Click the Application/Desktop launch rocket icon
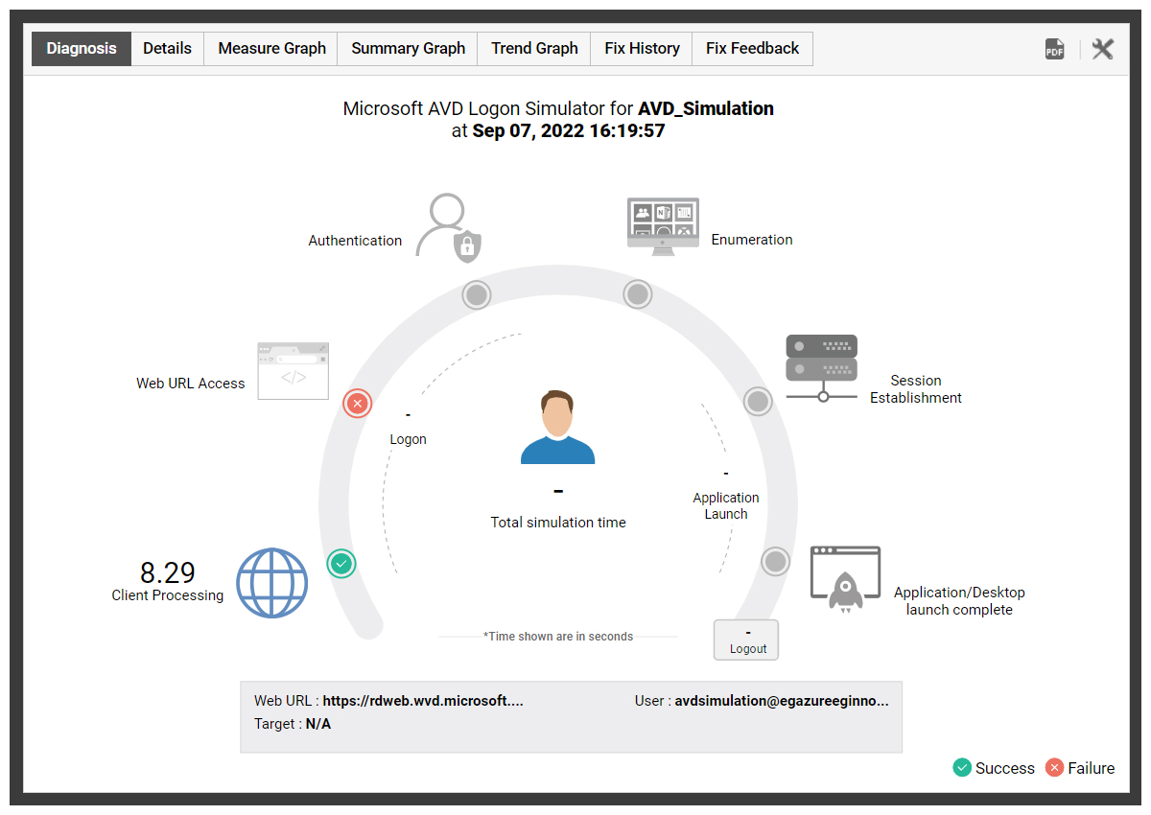The width and height of the screenshot is (1151, 815). [845, 577]
